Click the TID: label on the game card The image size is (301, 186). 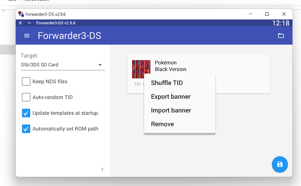138,84
